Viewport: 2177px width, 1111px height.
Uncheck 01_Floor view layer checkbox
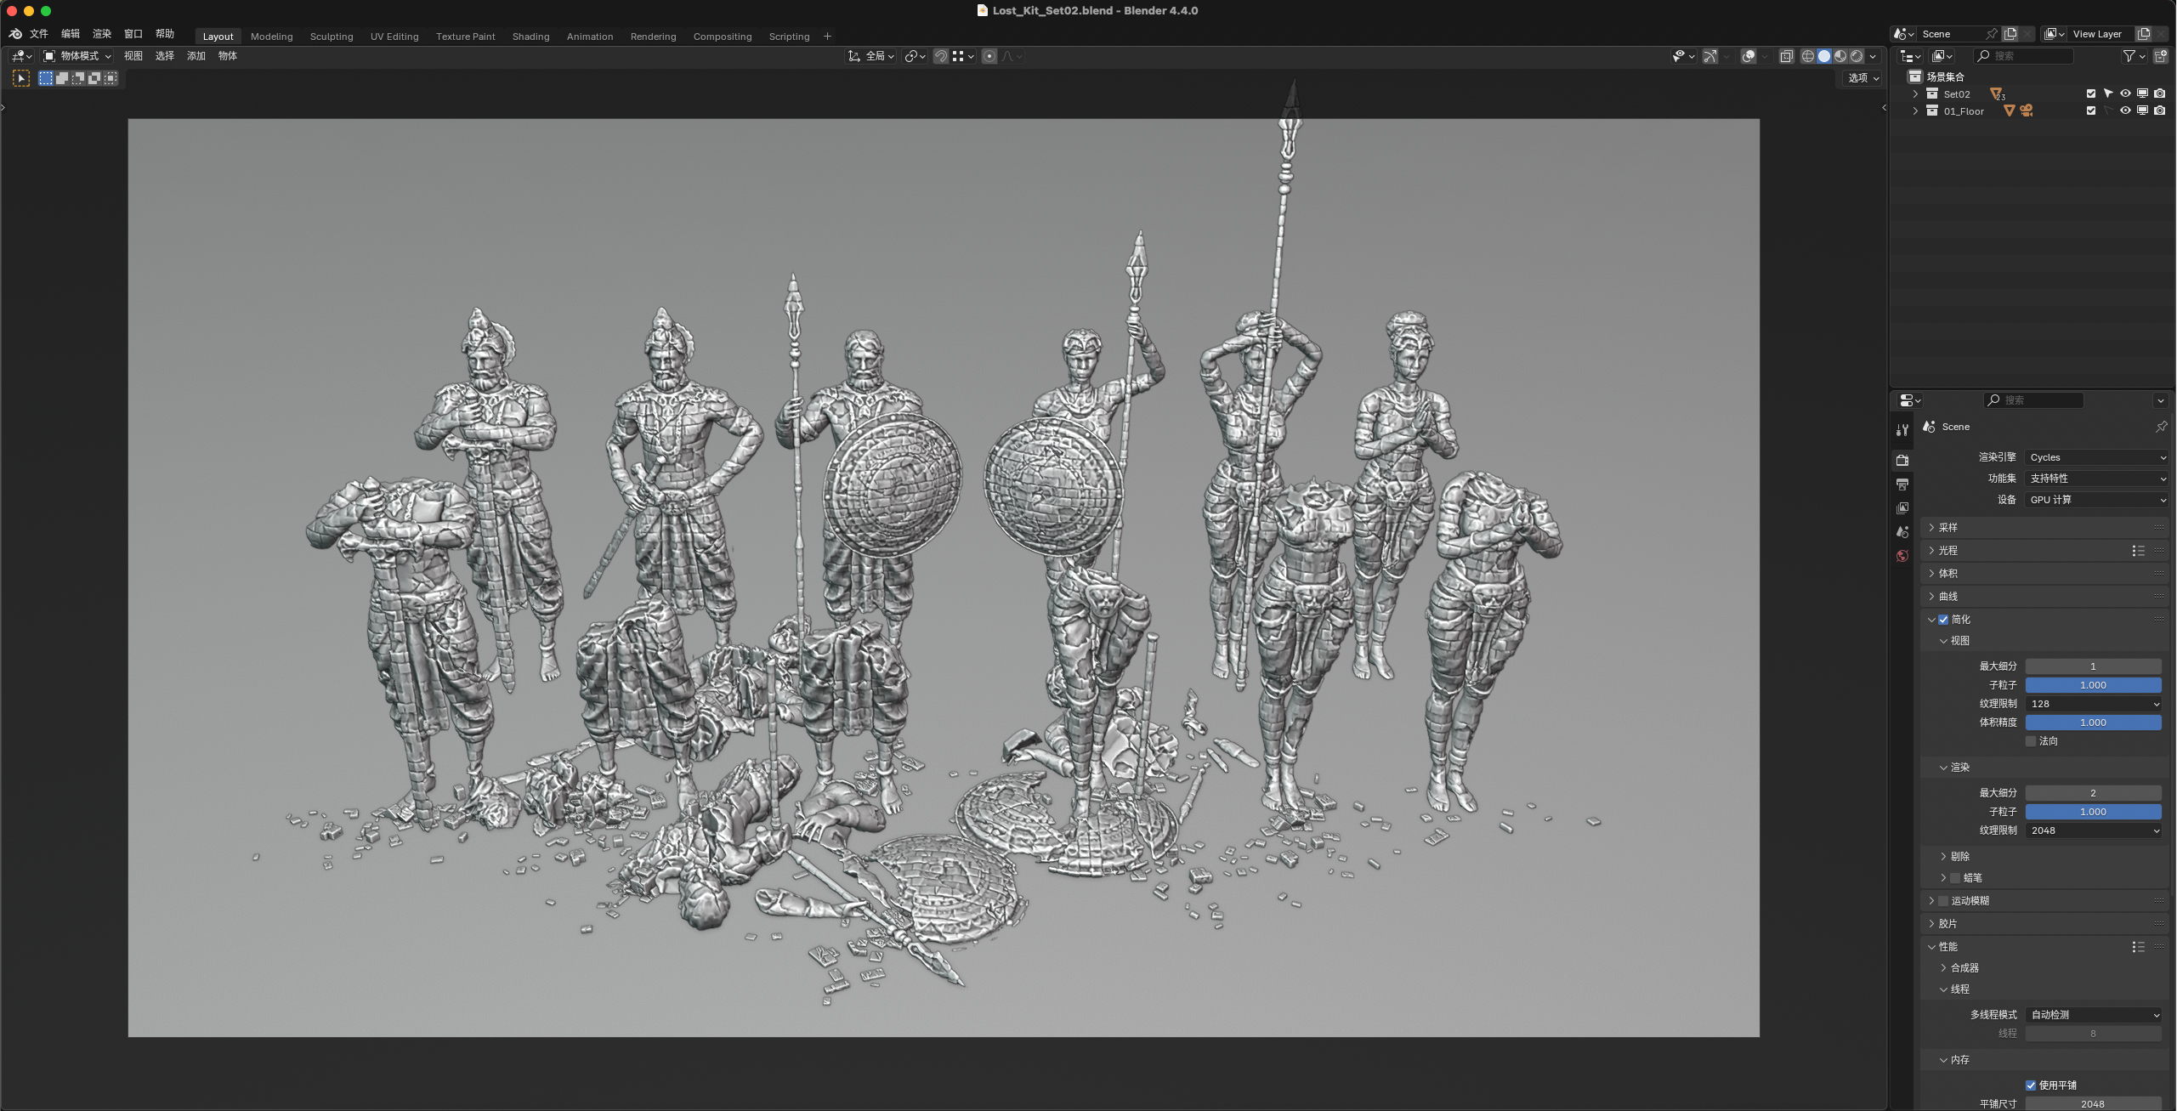(2091, 111)
